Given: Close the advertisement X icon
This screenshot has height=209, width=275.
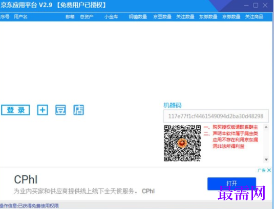Looking at the screenshot, I should [269, 170].
